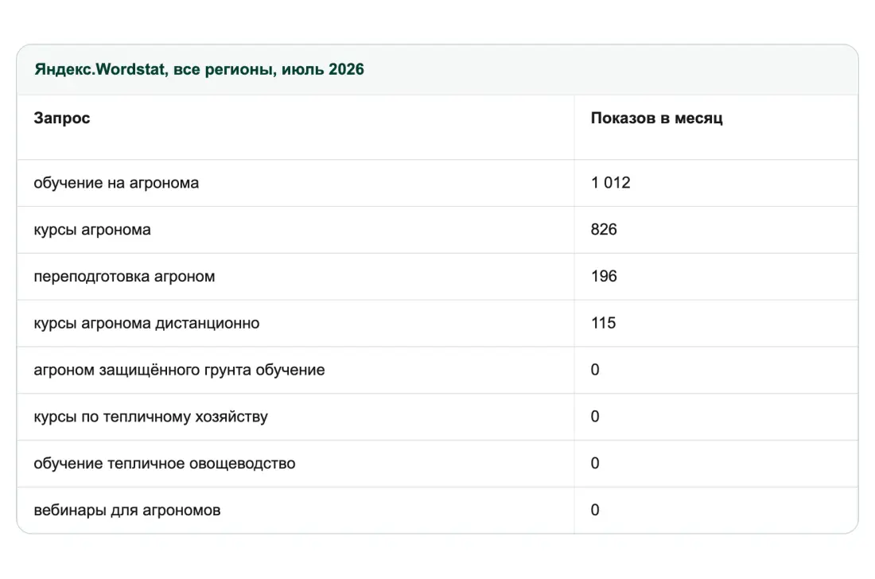The image size is (875, 579).
Task: Click the 0 in 'обучение тепличное овощеводство' row
Action: 595,464
